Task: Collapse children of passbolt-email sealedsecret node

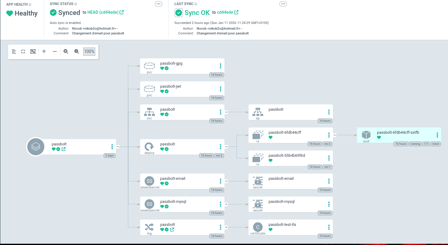Action: click(x=226, y=181)
